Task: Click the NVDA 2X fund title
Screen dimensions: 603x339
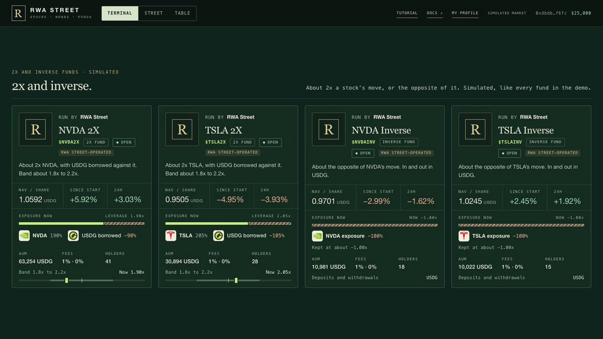Action: click(79, 130)
